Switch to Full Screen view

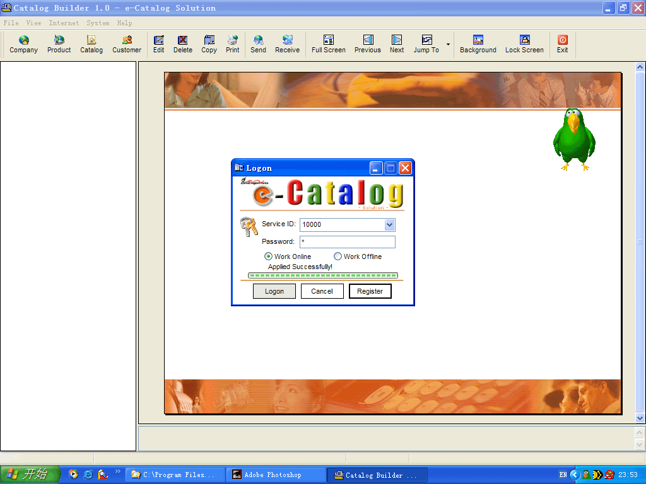328,44
